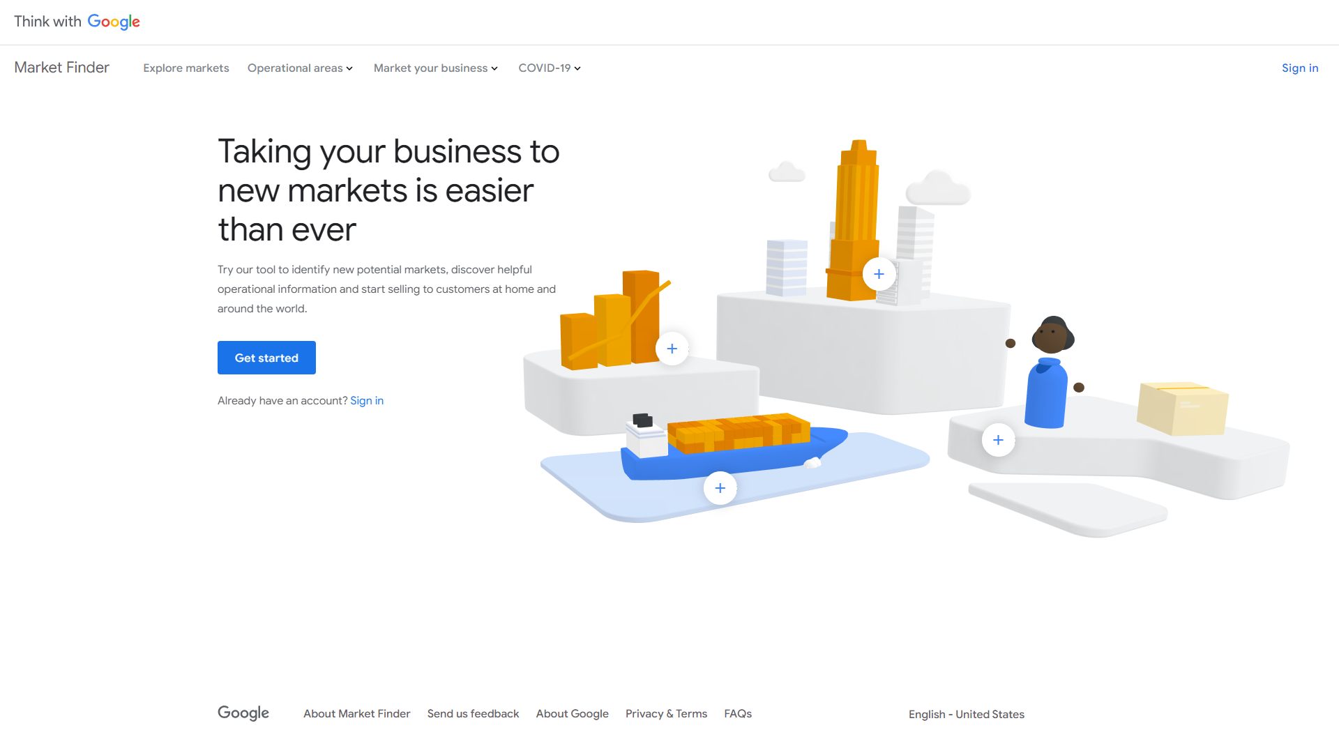Expand the Market your business menu

tap(435, 68)
